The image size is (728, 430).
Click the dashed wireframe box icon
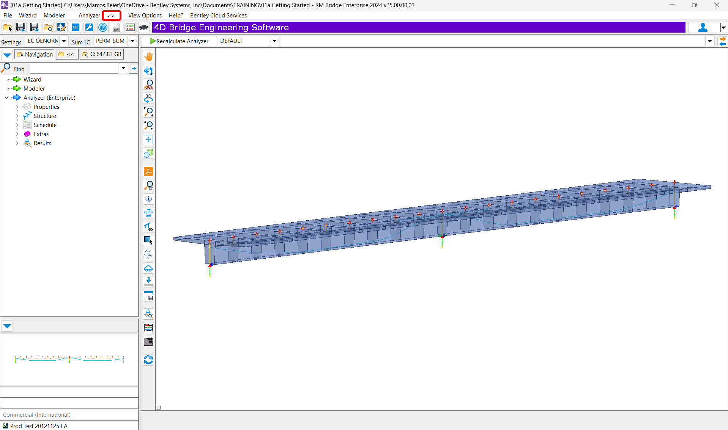(x=148, y=254)
